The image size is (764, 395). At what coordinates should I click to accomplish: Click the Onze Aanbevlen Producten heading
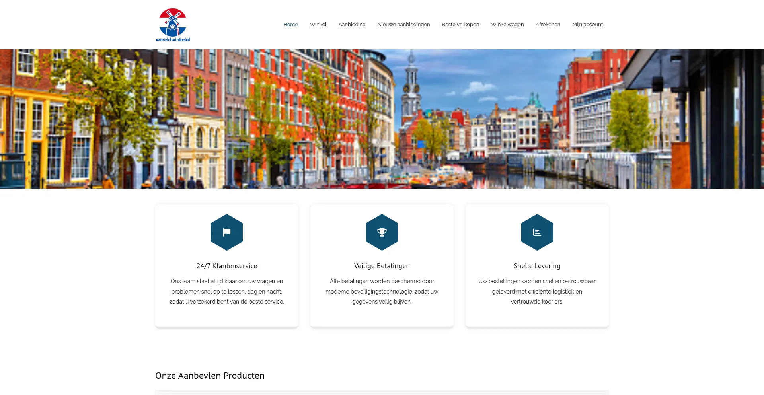coord(210,376)
